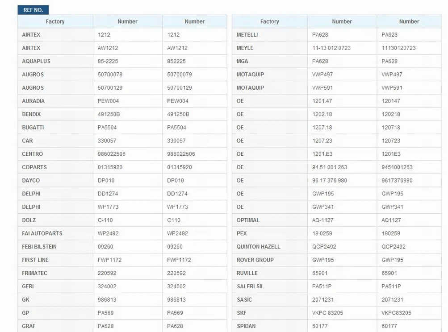Select the GRAF factory cell

29,326
